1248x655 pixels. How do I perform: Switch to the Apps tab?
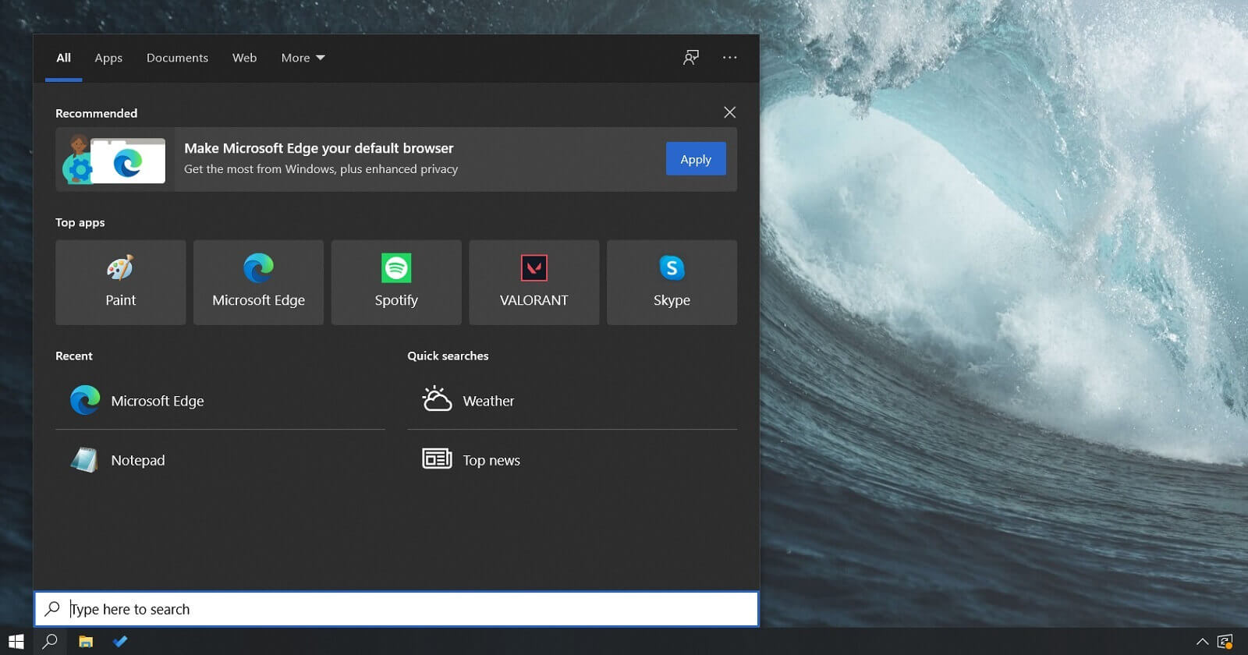click(x=108, y=58)
